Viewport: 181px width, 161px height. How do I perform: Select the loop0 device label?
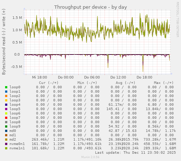pos(15,87)
